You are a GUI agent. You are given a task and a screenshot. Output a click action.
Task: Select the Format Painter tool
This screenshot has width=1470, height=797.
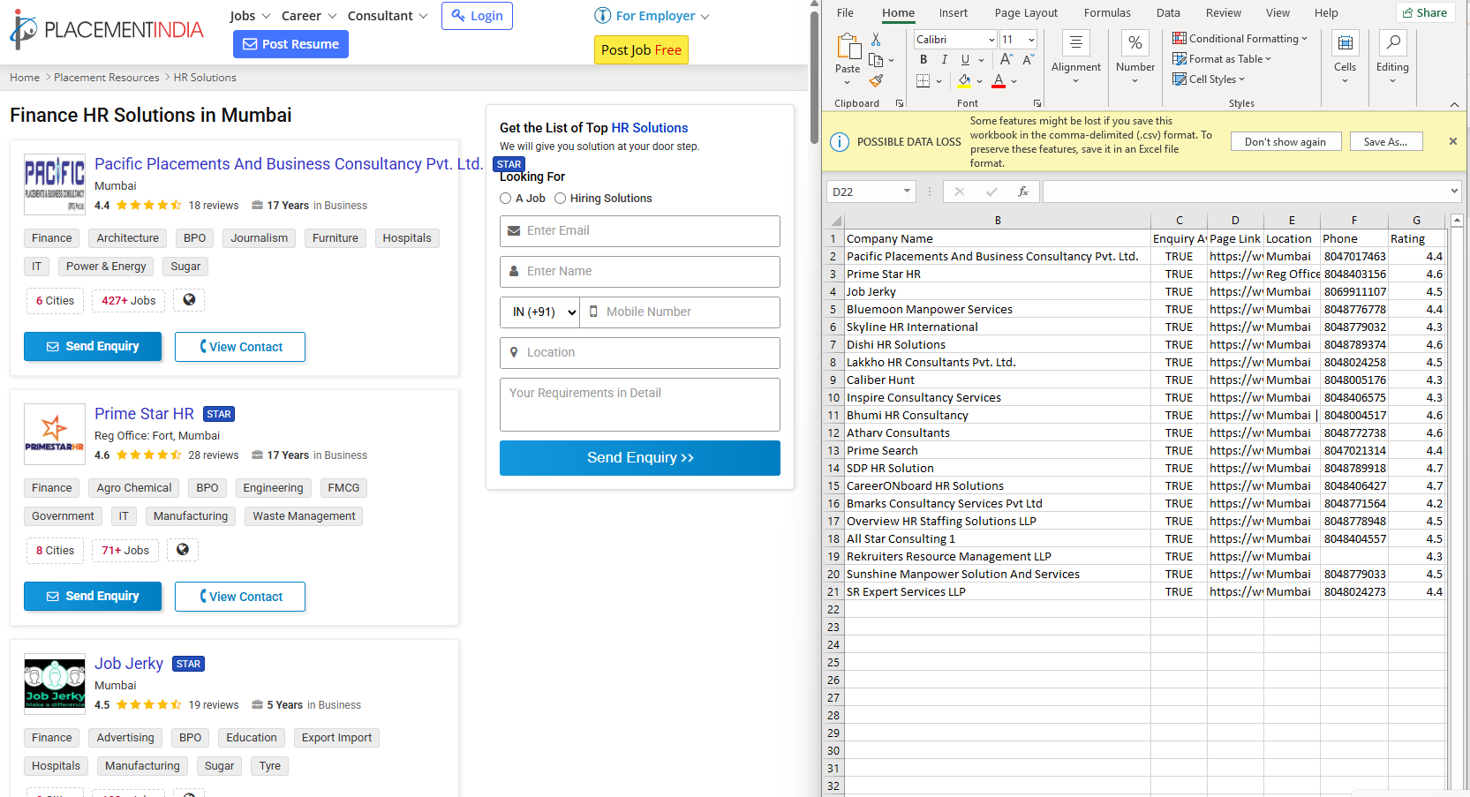876,80
